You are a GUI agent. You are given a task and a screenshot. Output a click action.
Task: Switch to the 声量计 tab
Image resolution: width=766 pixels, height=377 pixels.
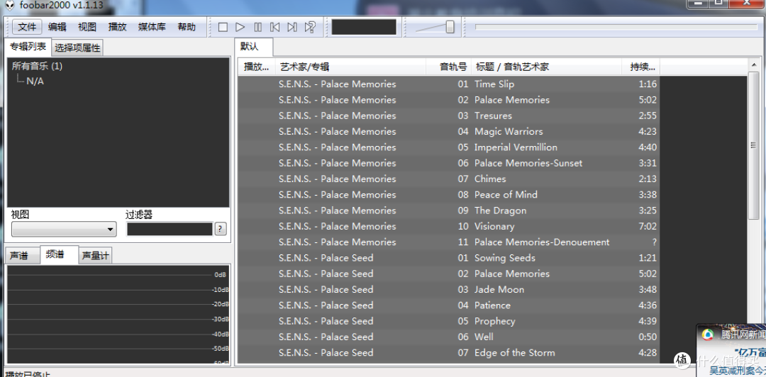[95, 255]
